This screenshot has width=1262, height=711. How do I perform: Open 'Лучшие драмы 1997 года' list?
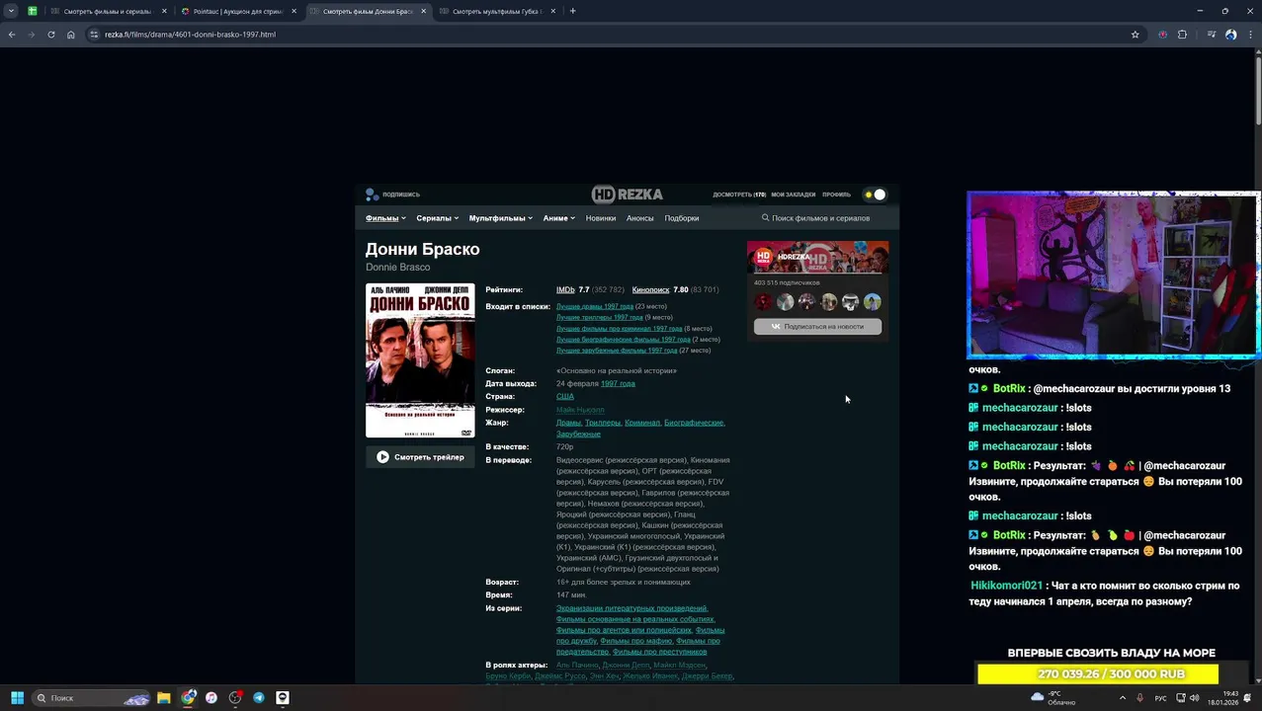click(595, 306)
